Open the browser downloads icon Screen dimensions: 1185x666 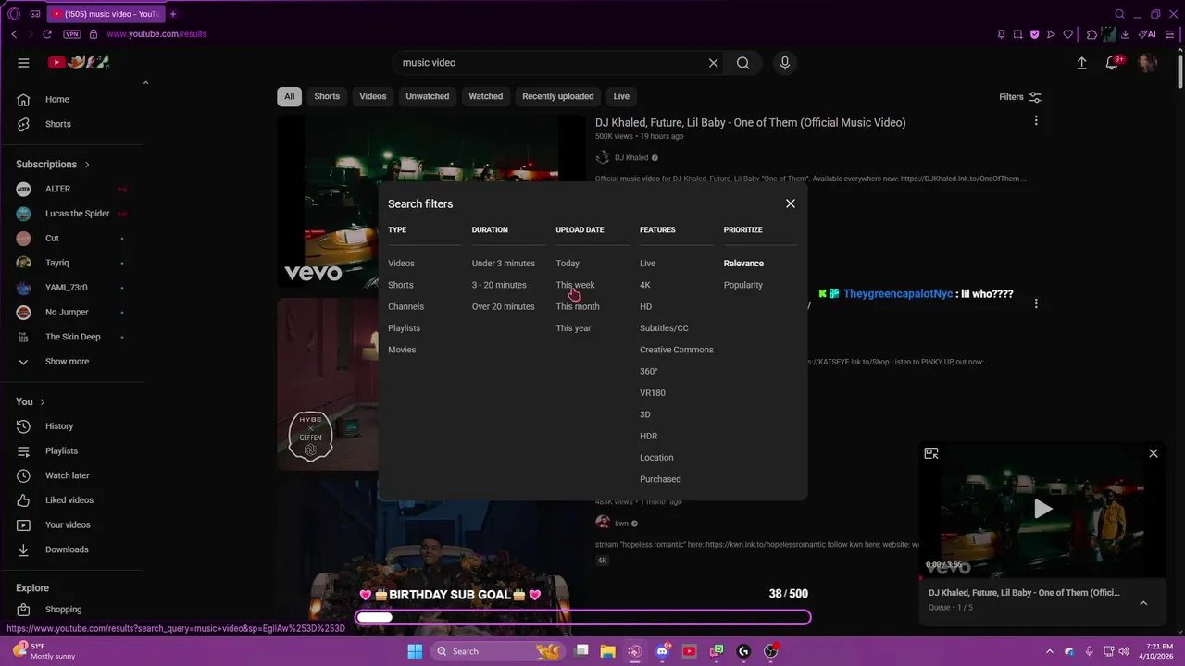pos(1125,34)
